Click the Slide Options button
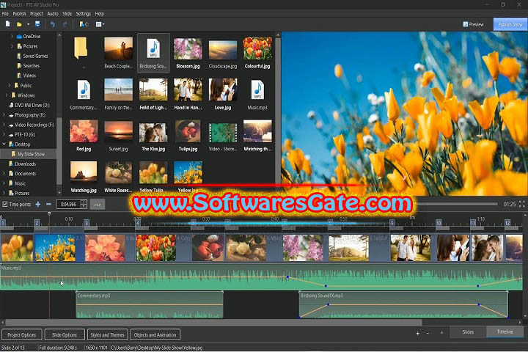Viewport: 528px width, 352px height. click(x=65, y=335)
